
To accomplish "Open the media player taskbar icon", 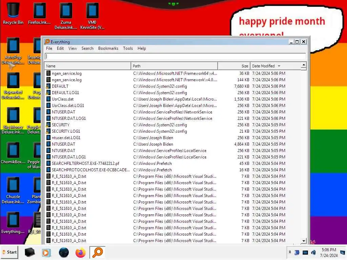I will click(46, 253).
